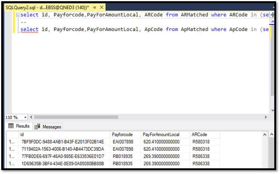The image size is (280, 174).
Task: Click id cell 7BF9F0DC-9488-4AB1-B43F-E2013F02B14E
Action: (64, 142)
